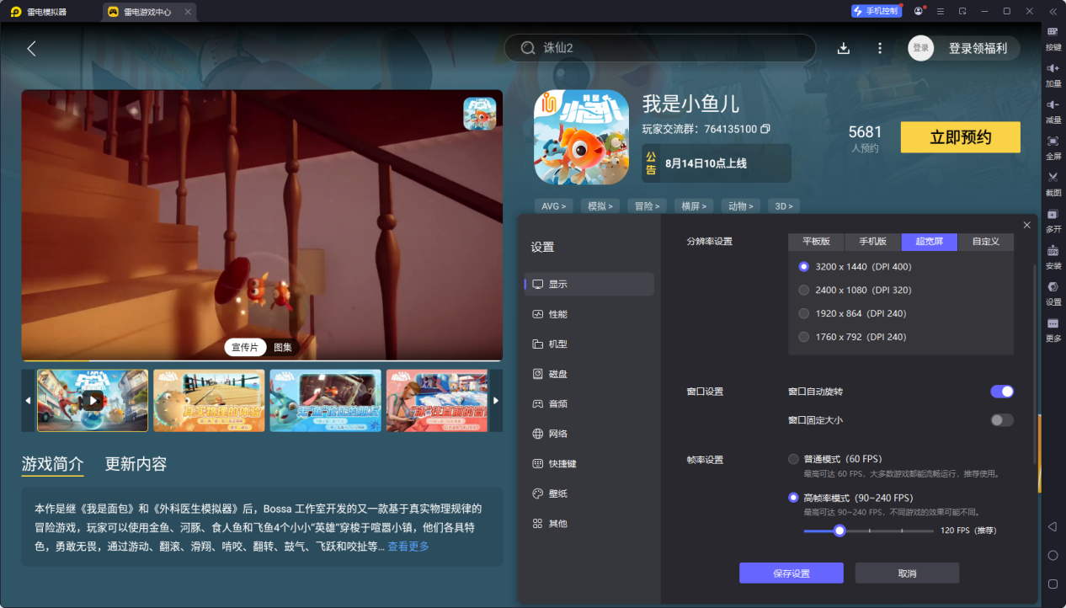The image size is (1066, 608).
Task: Open the 多开 multi-instance tool
Action: click(1053, 214)
